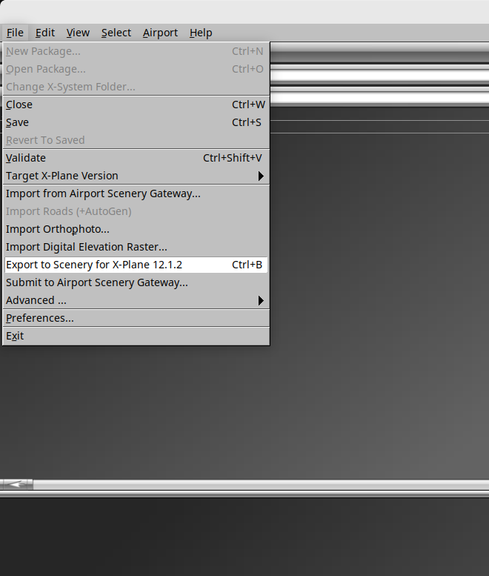This screenshot has height=576, width=489.
Task: Expand the Target X-Plane Version submenu
Action: 136,176
